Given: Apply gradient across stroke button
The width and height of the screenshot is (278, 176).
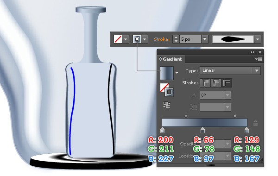Looking at the screenshot, I should click(x=227, y=83).
